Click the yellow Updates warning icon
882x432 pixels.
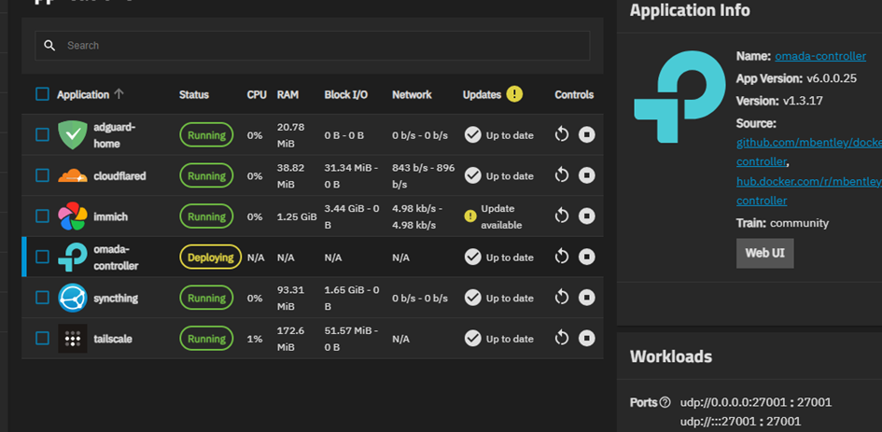(x=514, y=94)
